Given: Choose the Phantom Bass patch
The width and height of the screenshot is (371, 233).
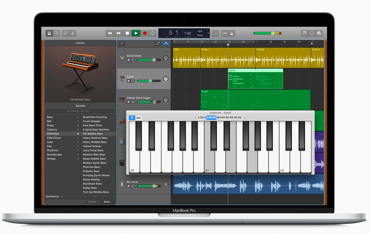Looking at the screenshot, I should [x=91, y=167].
